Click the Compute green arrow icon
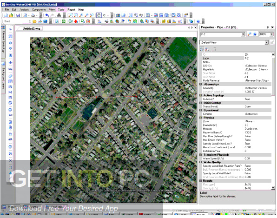 [64, 21]
